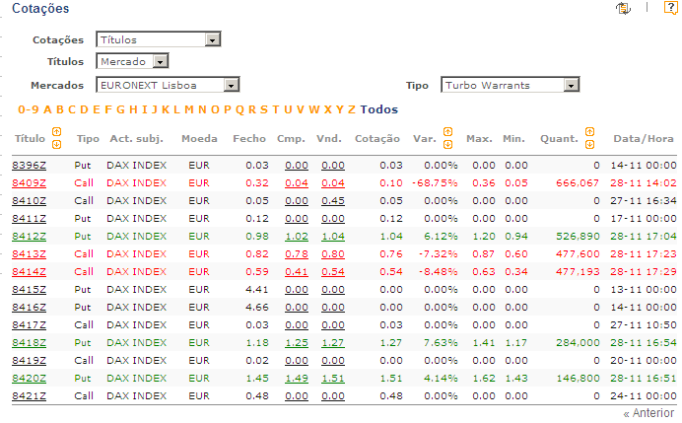Select the -68.75% variation value
This screenshot has height=423, width=682.
pos(435,183)
